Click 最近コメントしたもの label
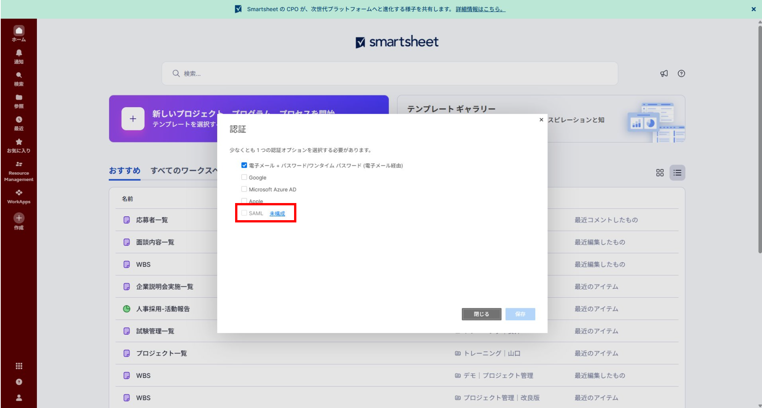762x408 pixels. (x=606, y=220)
